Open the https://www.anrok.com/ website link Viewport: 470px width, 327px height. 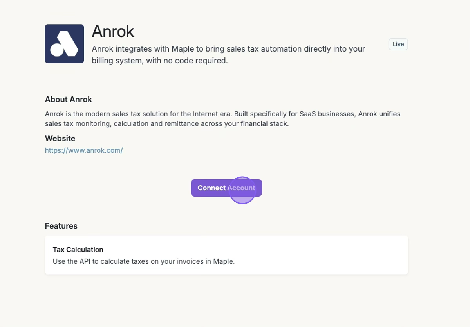pyautogui.click(x=84, y=150)
